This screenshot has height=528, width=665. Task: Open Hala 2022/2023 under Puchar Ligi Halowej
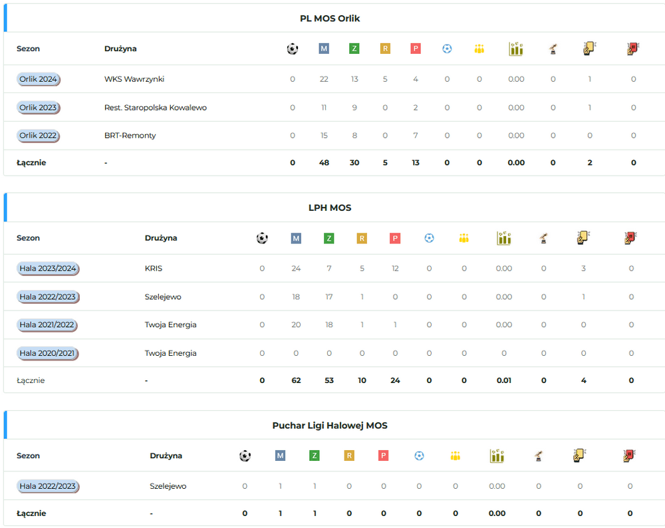(x=48, y=486)
